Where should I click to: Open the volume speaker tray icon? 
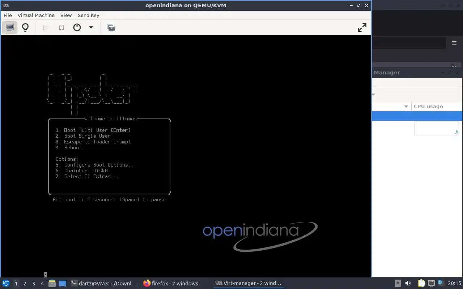pos(408,283)
